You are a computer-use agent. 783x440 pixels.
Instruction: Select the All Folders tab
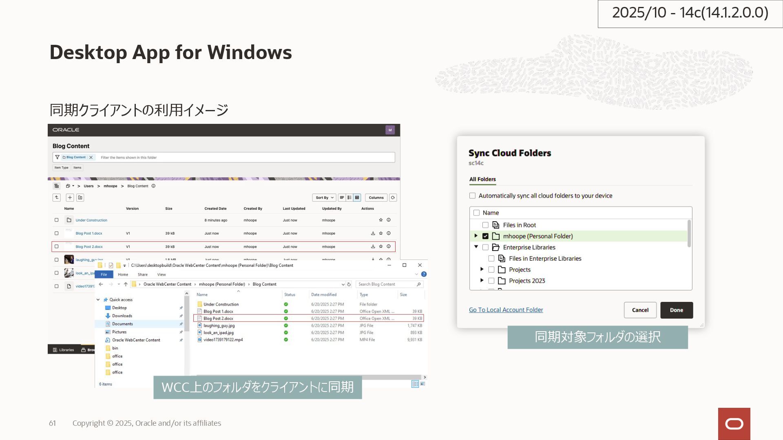482,179
